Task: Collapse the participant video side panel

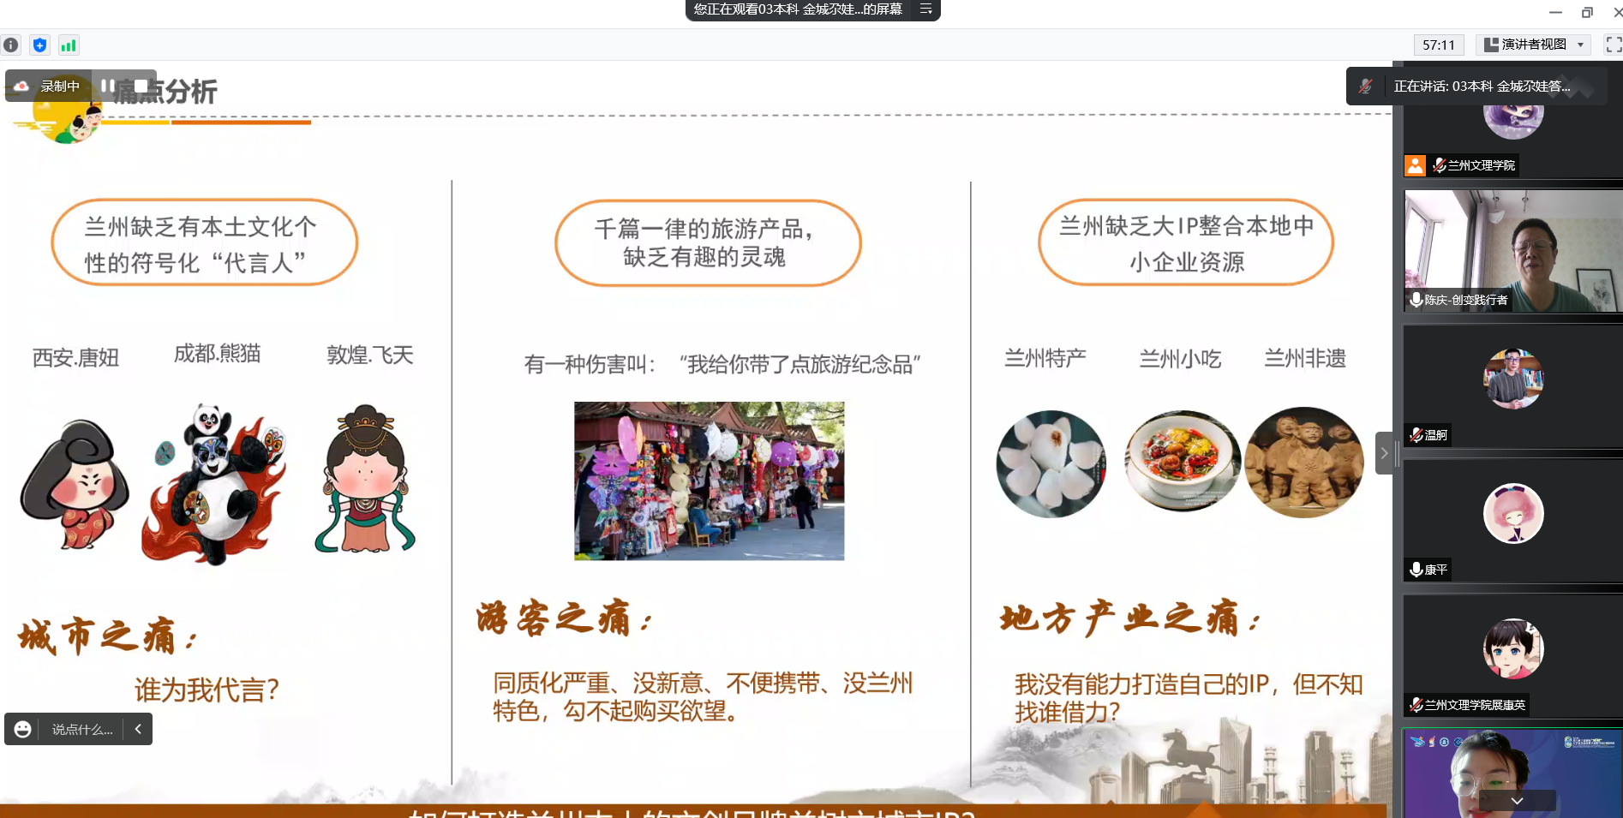Action: point(1383,453)
